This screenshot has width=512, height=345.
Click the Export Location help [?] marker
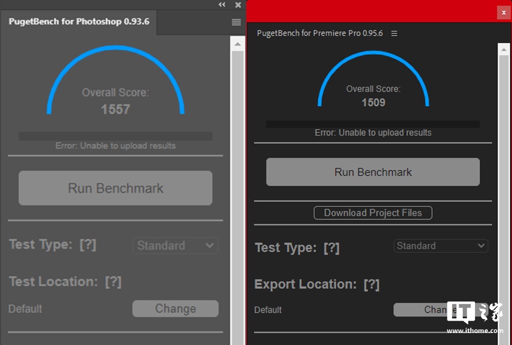tap(371, 285)
